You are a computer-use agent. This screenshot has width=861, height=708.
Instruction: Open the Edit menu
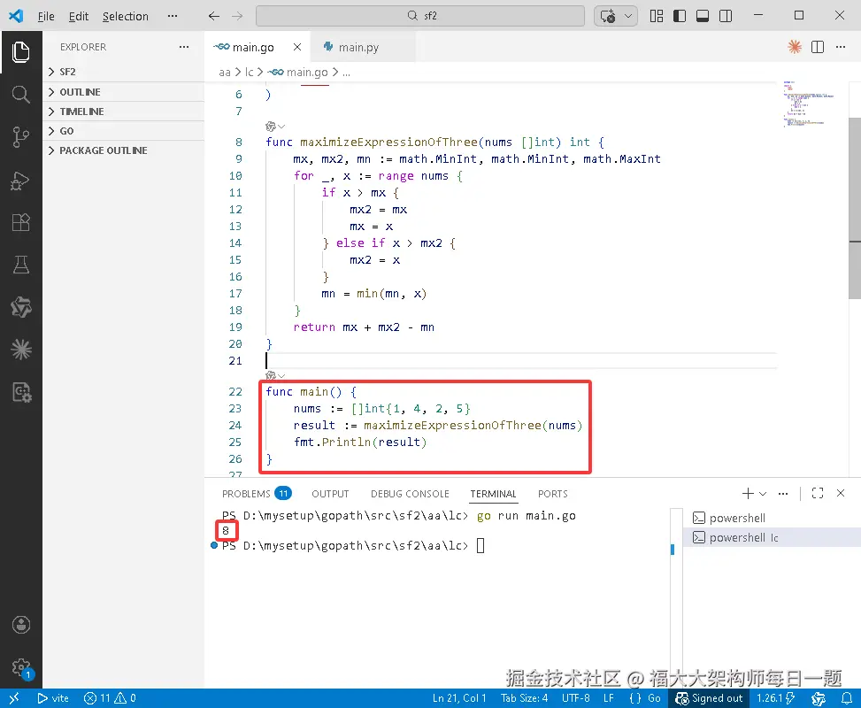click(79, 17)
